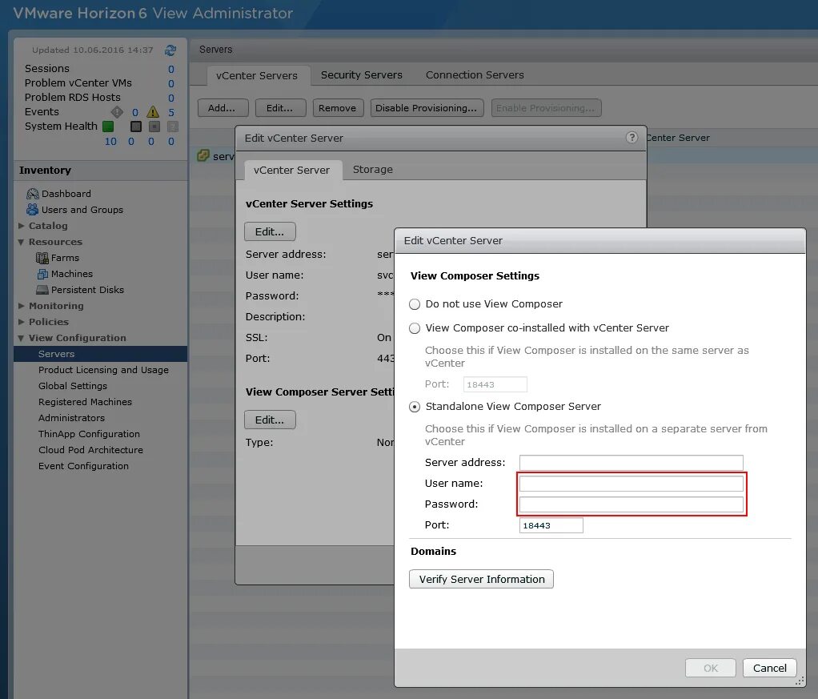This screenshot has height=699, width=818.
Task: Click Disable Provisioning... button
Action: [x=427, y=108]
